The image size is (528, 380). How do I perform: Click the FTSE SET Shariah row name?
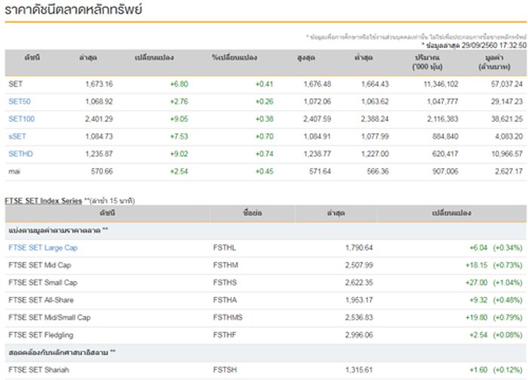[x=38, y=370]
